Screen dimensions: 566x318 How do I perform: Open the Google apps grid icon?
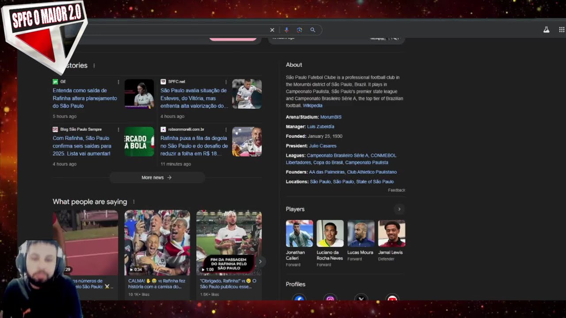click(x=562, y=30)
